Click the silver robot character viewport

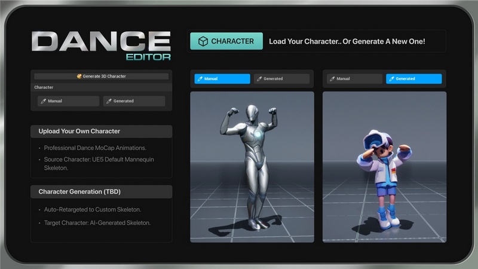pyautogui.click(x=252, y=167)
